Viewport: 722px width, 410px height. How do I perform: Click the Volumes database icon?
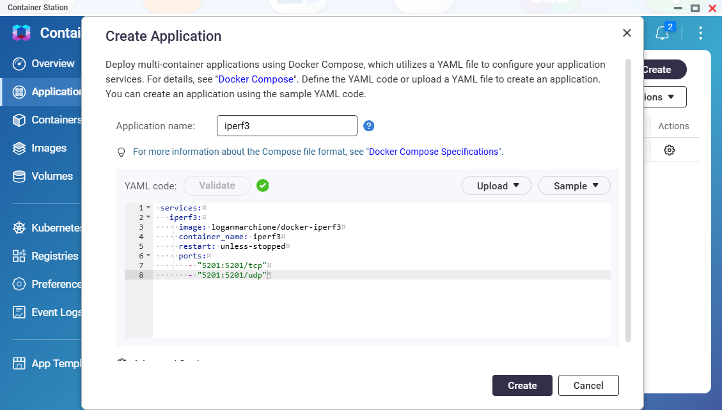pos(19,177)
